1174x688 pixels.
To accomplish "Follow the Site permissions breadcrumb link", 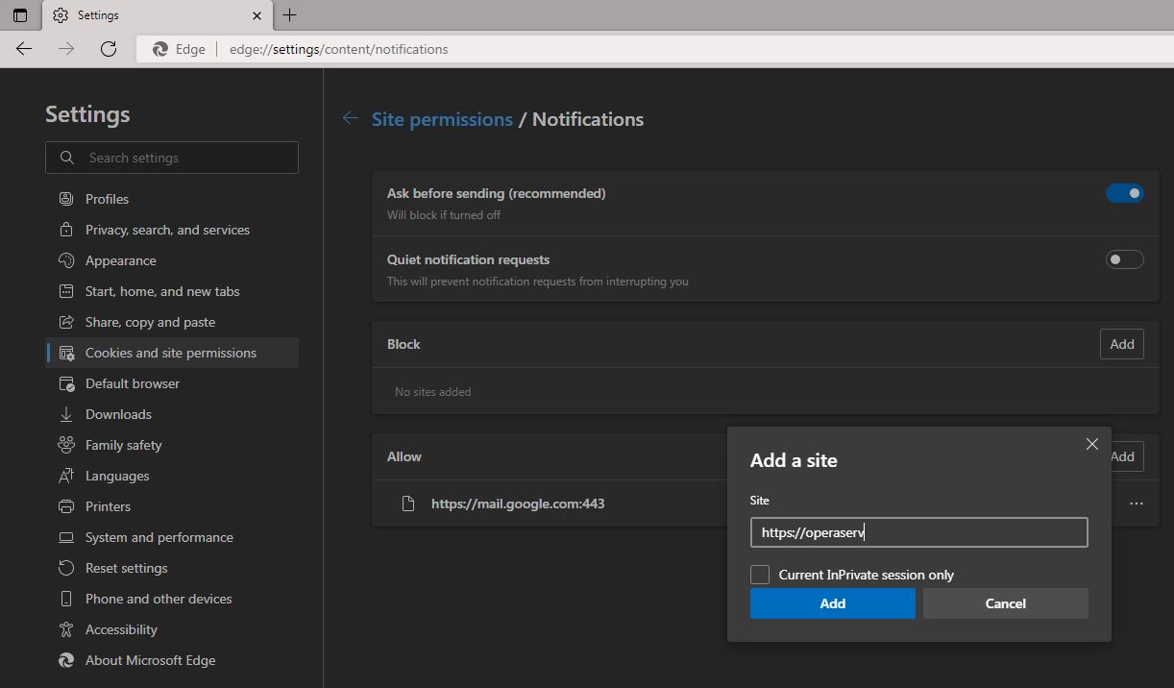I will tap(442, 119).
